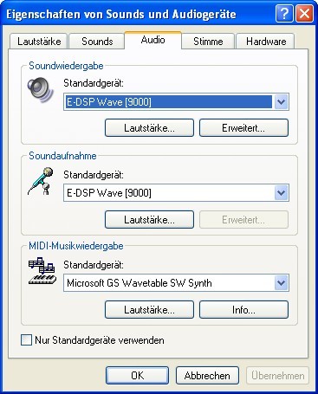Switch to the Sounds tab
This screenshot has width=318, height=394.
(97, 42)
